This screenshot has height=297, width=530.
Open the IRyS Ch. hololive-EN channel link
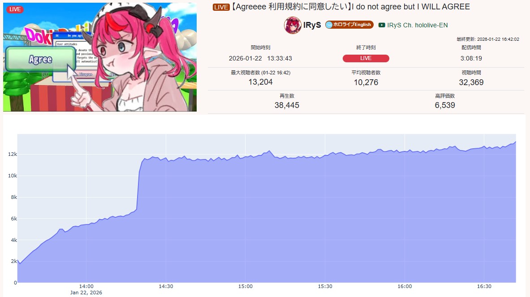click(x=418, y=25)
